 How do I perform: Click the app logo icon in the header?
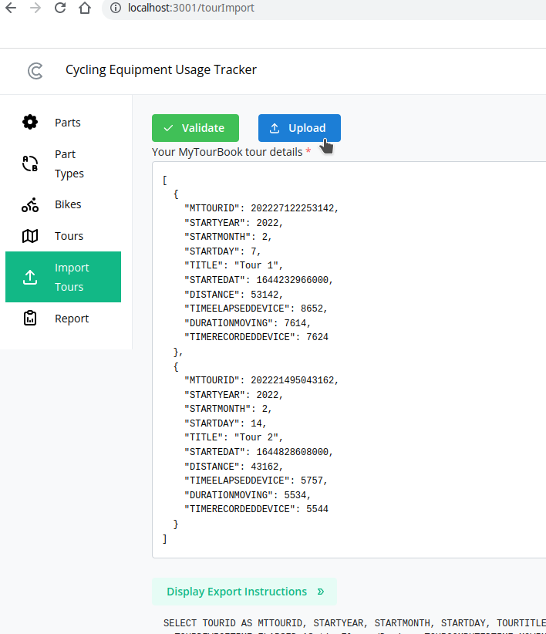tap(35, 71)
